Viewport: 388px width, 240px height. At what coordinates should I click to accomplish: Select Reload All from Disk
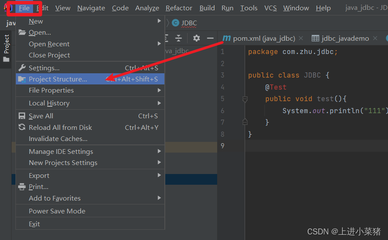(90, 127)
